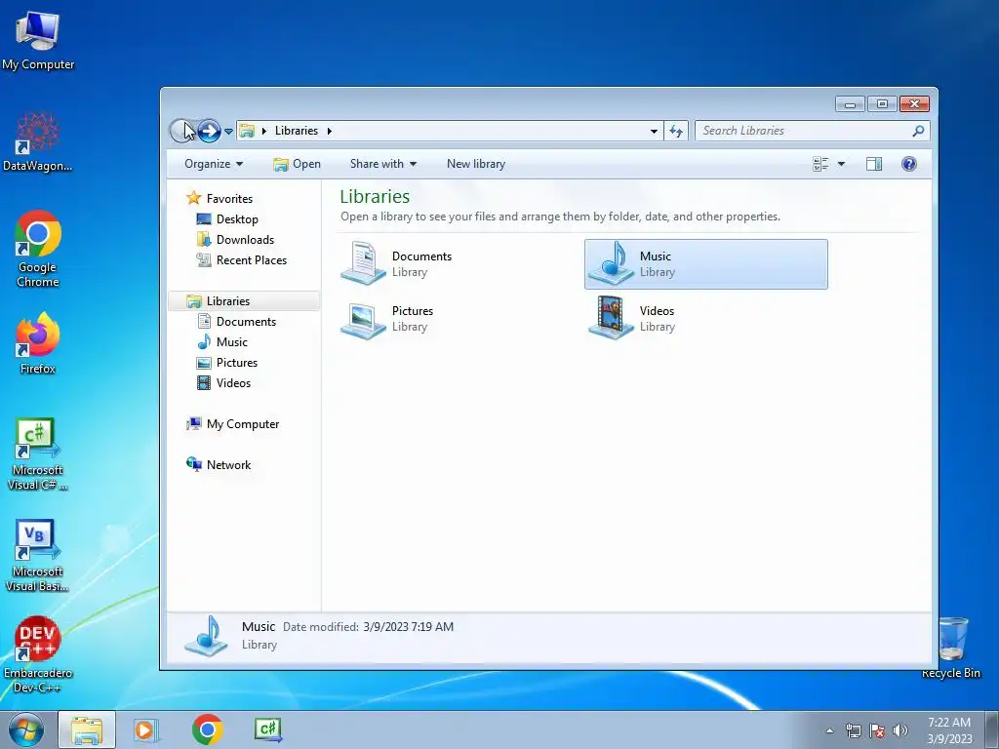
Task: Click the Libraries breadcrumb in address bar
Action: (x=297, y=131)
